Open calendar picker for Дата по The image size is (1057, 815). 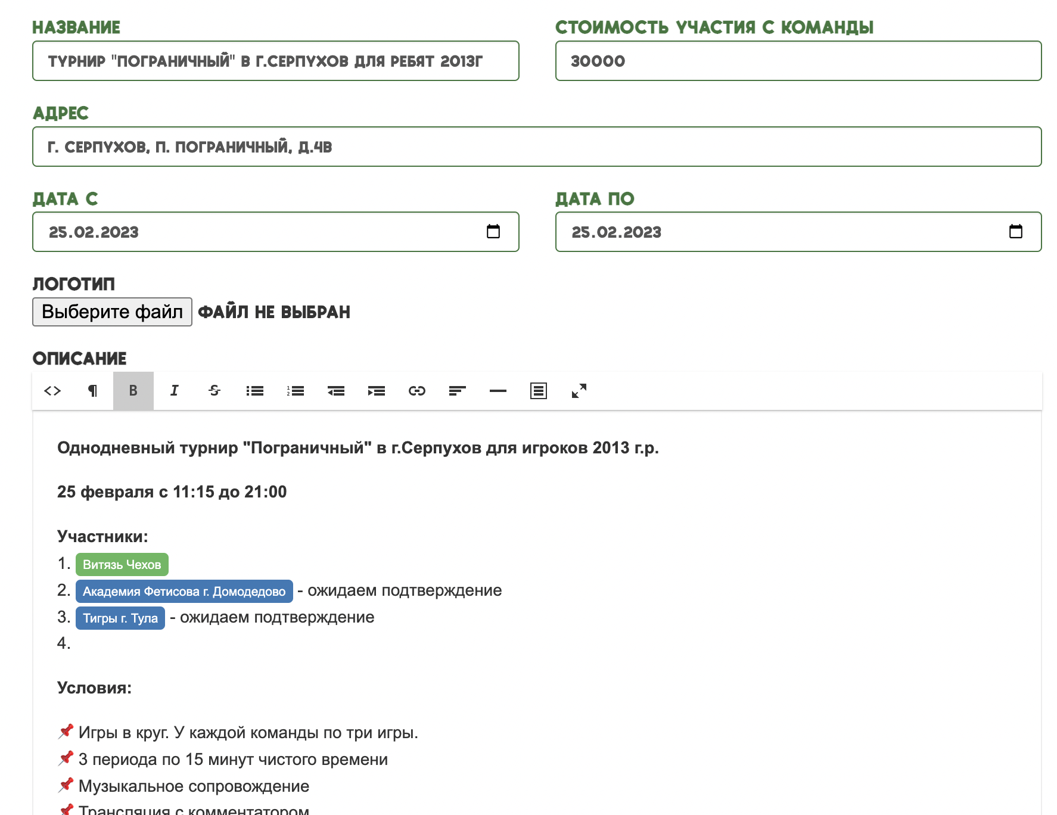click(1016, 232)
